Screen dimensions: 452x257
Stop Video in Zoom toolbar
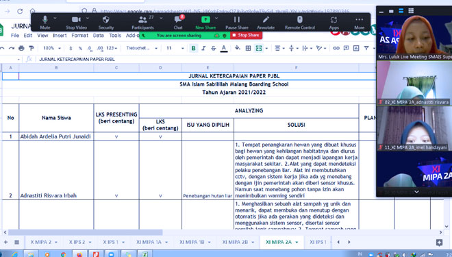click(76, 23)
